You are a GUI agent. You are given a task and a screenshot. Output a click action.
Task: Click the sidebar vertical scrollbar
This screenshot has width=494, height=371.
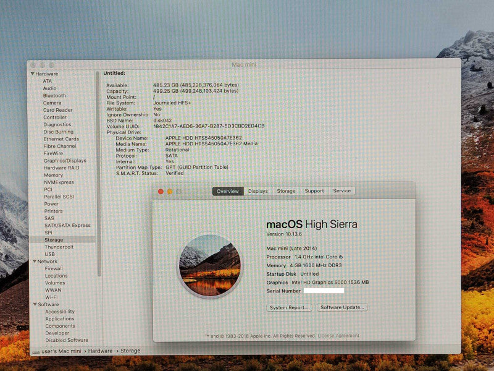[99, 174]
